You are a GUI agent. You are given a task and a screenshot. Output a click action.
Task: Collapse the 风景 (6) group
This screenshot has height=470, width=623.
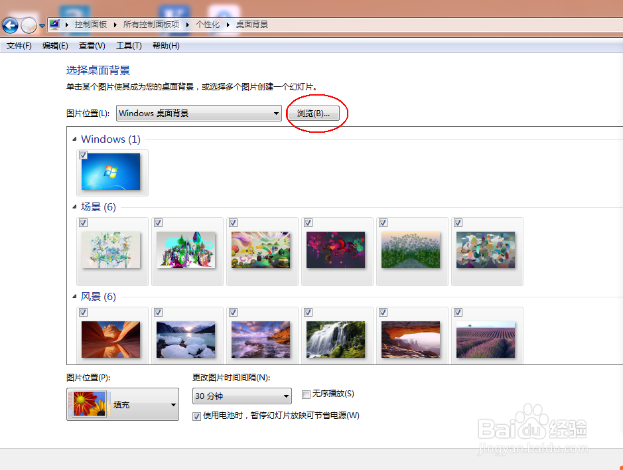click(x=74, y=297)
